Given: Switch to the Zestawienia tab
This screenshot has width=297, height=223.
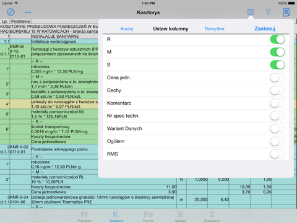Looking at the screenshot, I should point(212,216).
